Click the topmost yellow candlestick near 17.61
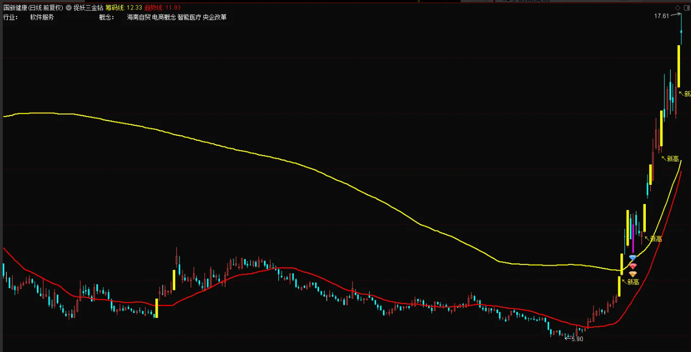This screenshot has width=691, height=352. click(678, 66)
